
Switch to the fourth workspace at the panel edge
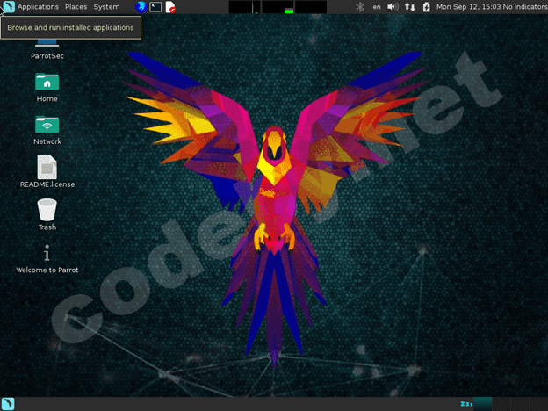[x=538, y=404]
